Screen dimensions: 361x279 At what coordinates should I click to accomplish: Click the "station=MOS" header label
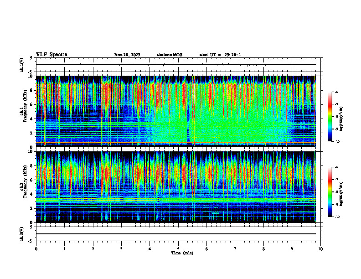170,55
